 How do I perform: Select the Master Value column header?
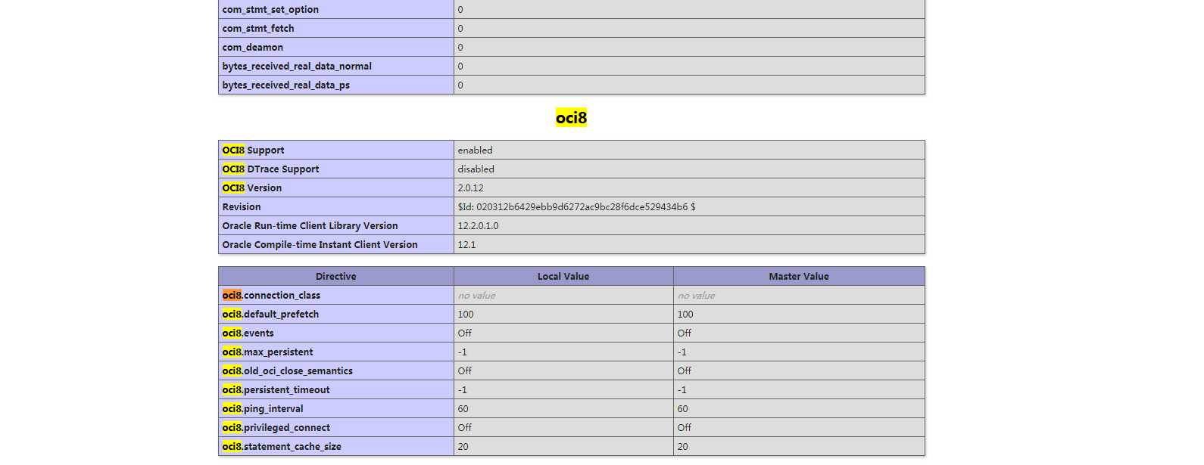(799, 276)
